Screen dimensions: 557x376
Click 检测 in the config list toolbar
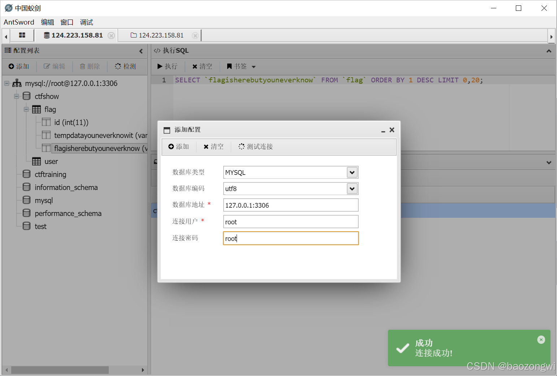coord(125,66)
